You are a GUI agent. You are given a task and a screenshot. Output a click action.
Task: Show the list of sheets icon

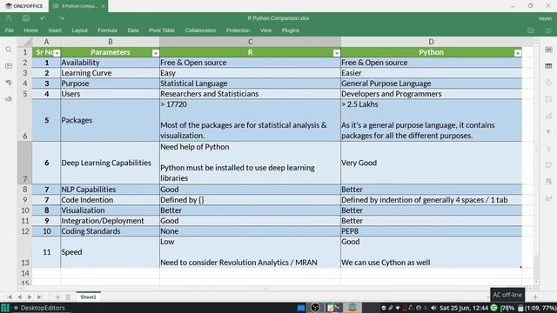click(68, 297)
